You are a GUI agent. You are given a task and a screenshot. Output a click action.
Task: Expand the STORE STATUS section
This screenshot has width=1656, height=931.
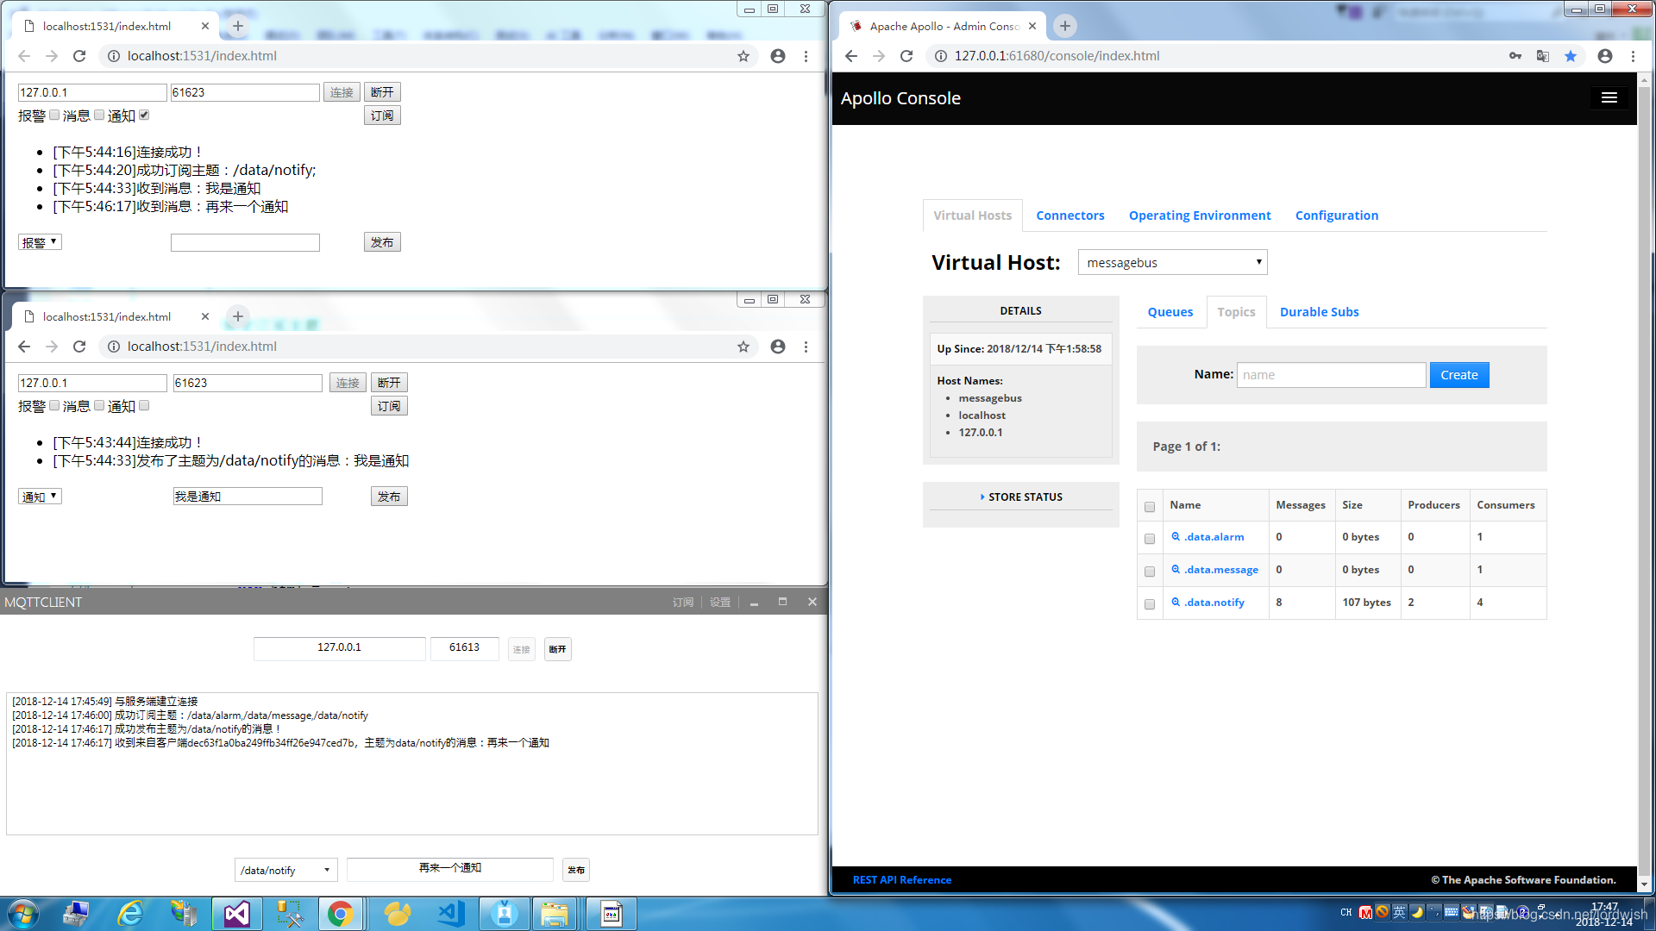[x=1021, y=497]
